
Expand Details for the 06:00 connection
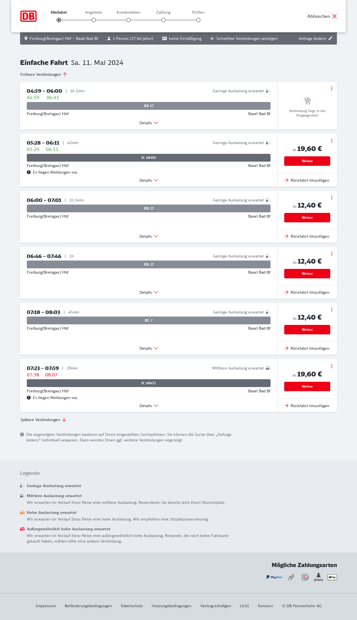pos(149,236)
